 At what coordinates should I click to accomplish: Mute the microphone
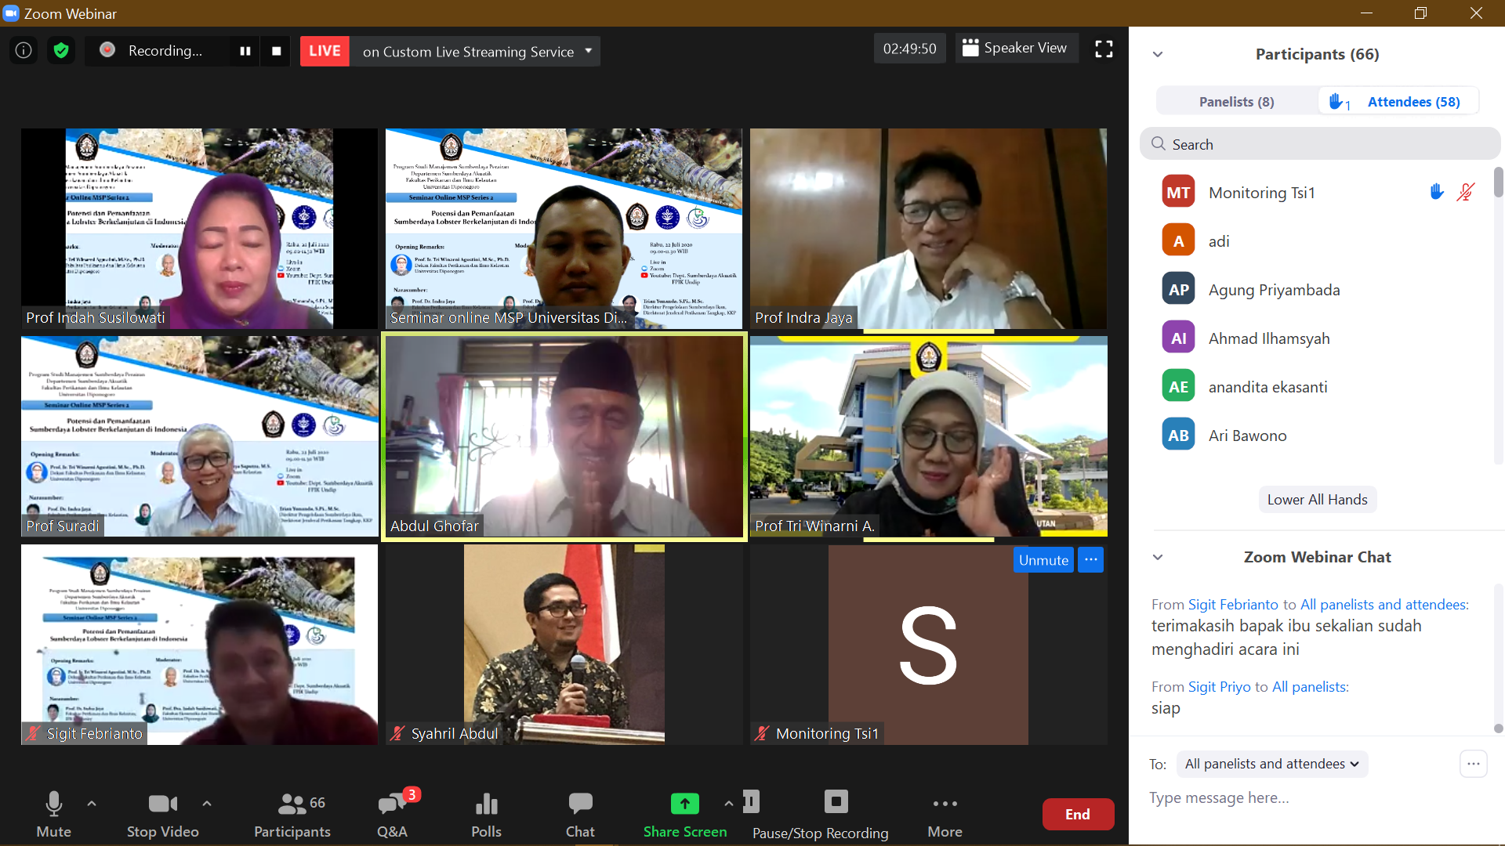point(53,813)
